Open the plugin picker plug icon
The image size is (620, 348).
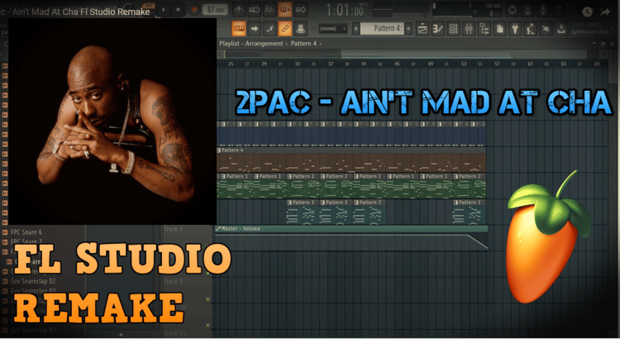[x=515, y=28]
